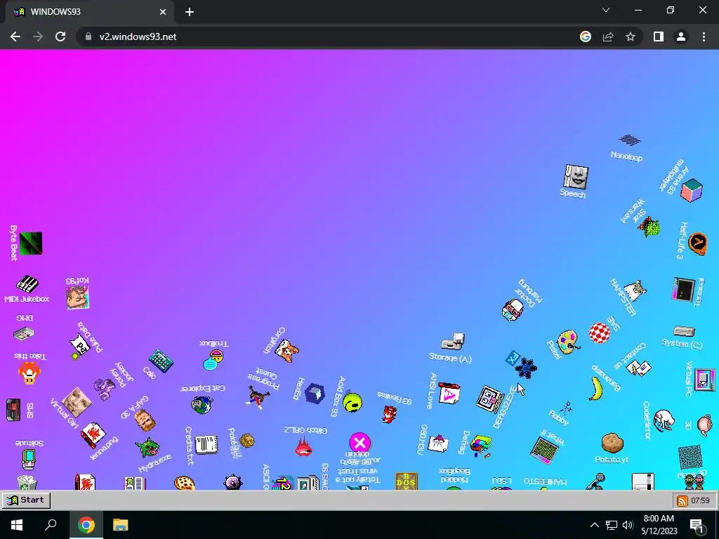This screenshot has height=539, width=719.
Task: Launch the Star Wars icon
Action: point(649,227)
